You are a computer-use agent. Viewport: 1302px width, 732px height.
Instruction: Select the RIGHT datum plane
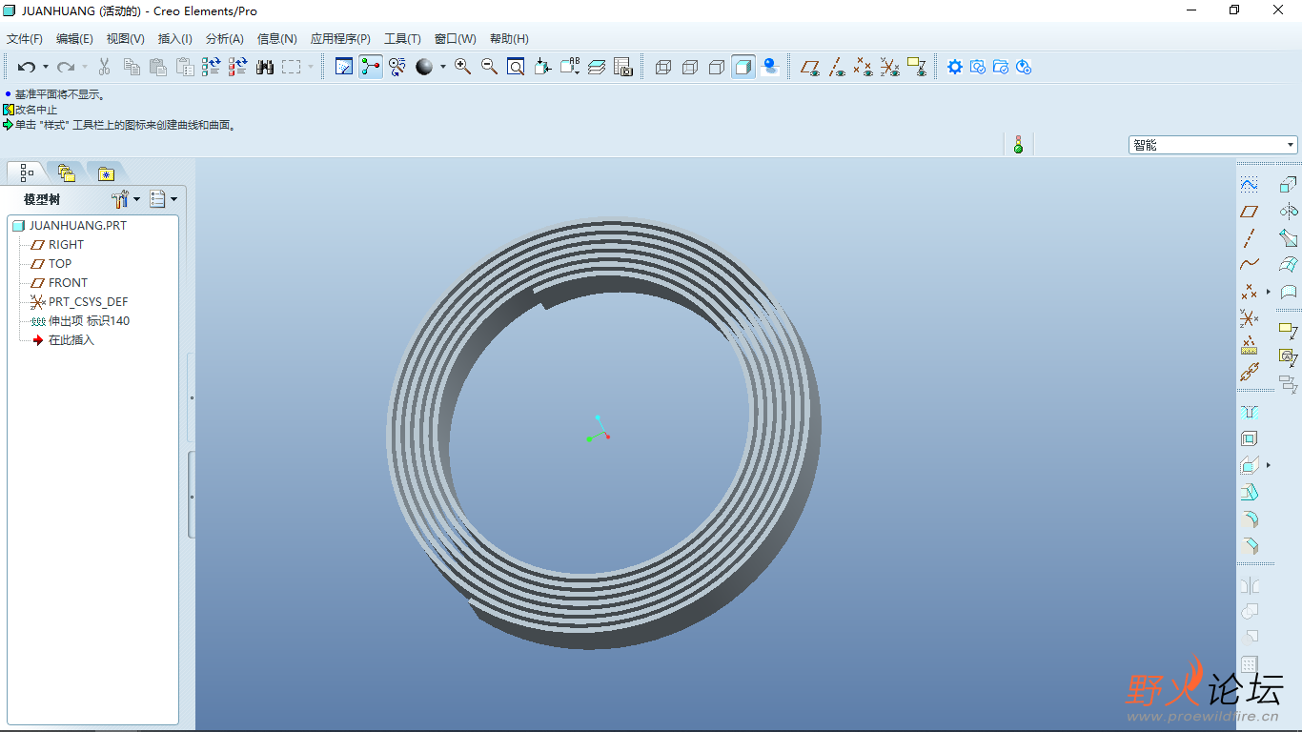pos(57,245)
